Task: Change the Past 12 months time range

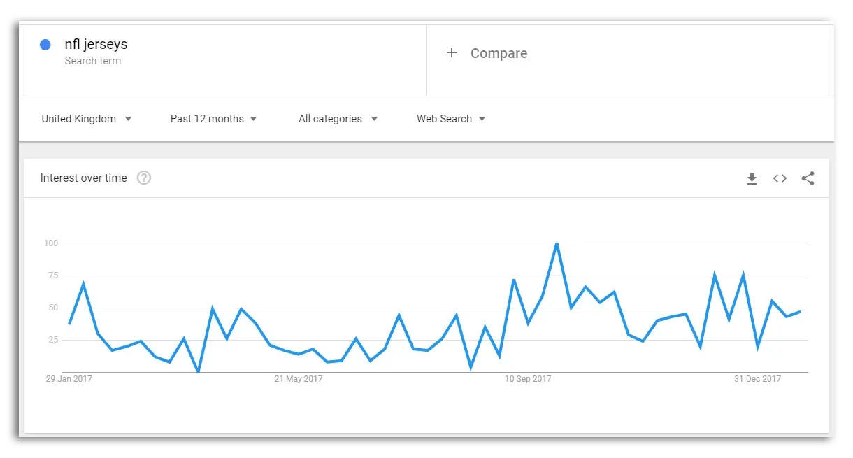Action: (207, 119)
